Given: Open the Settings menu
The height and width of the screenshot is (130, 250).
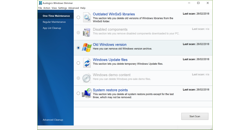Looking at the screenshot, I should tap(62, 8).
